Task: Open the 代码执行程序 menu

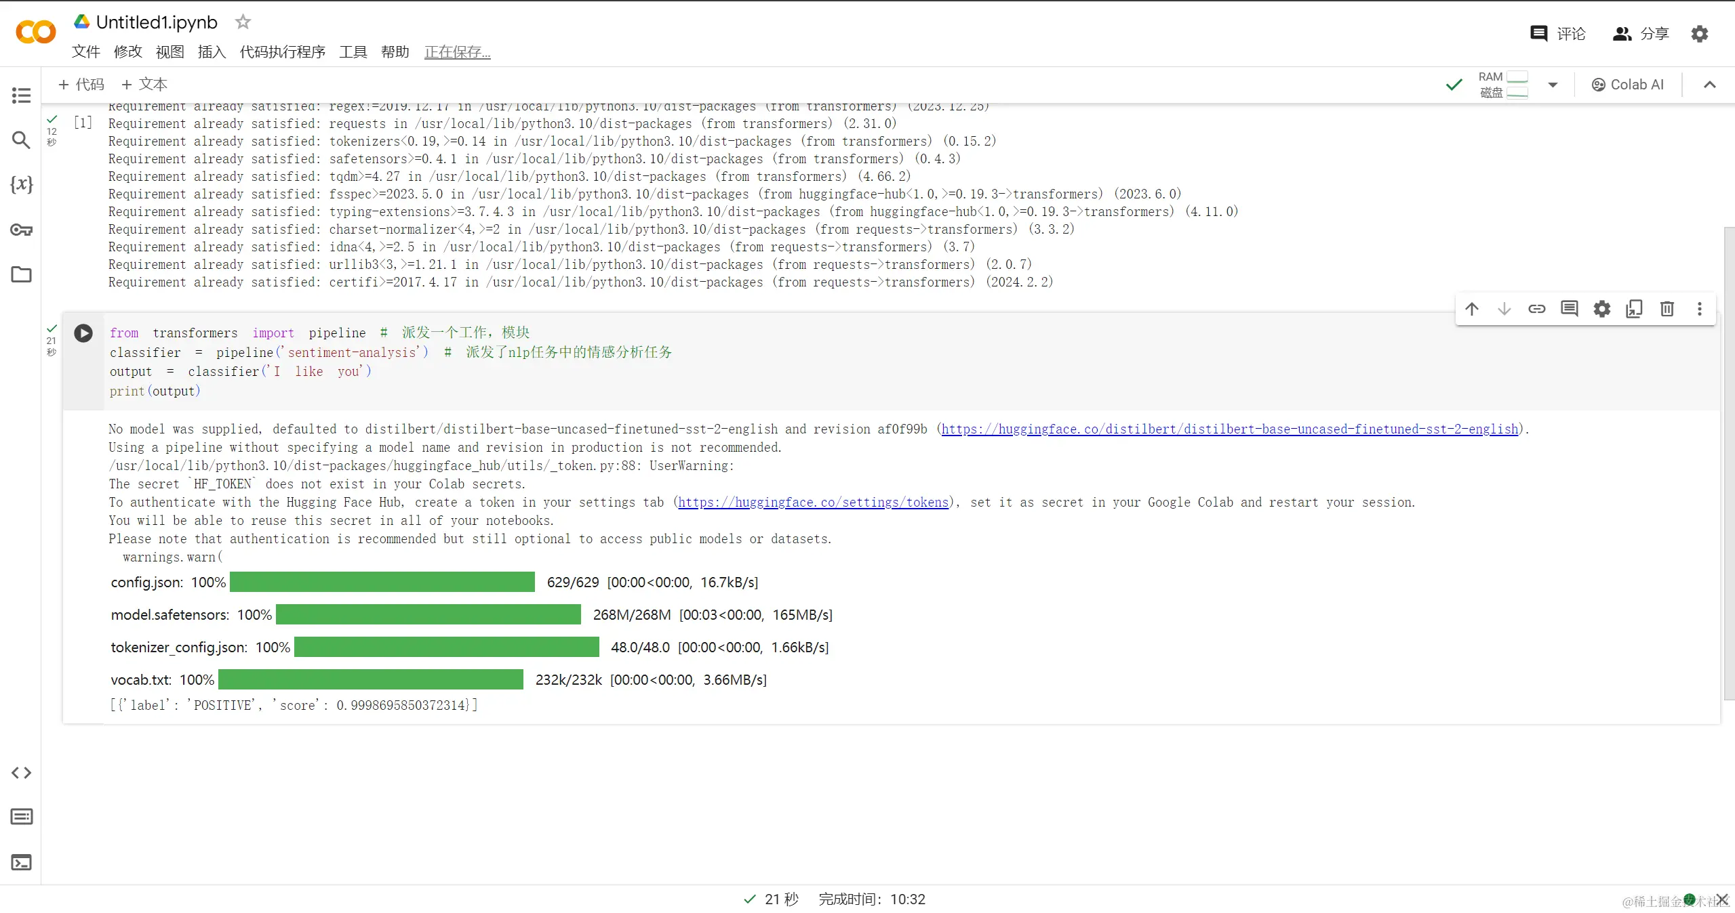Action: [282, 52]
